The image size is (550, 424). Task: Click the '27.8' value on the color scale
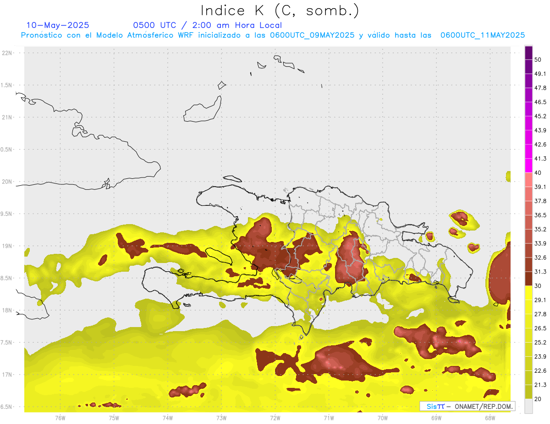(x=540, y=314)
